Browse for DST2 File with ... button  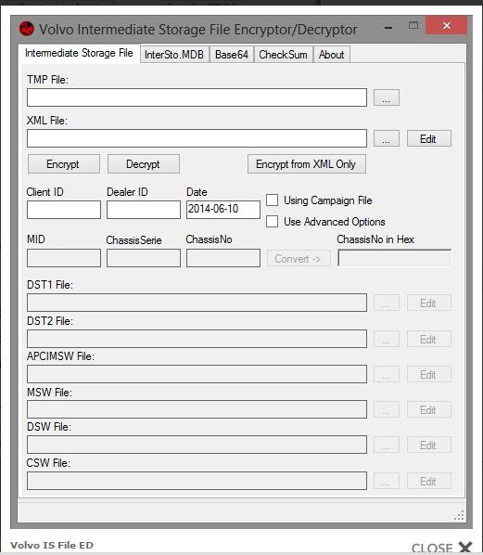(387, 339)
